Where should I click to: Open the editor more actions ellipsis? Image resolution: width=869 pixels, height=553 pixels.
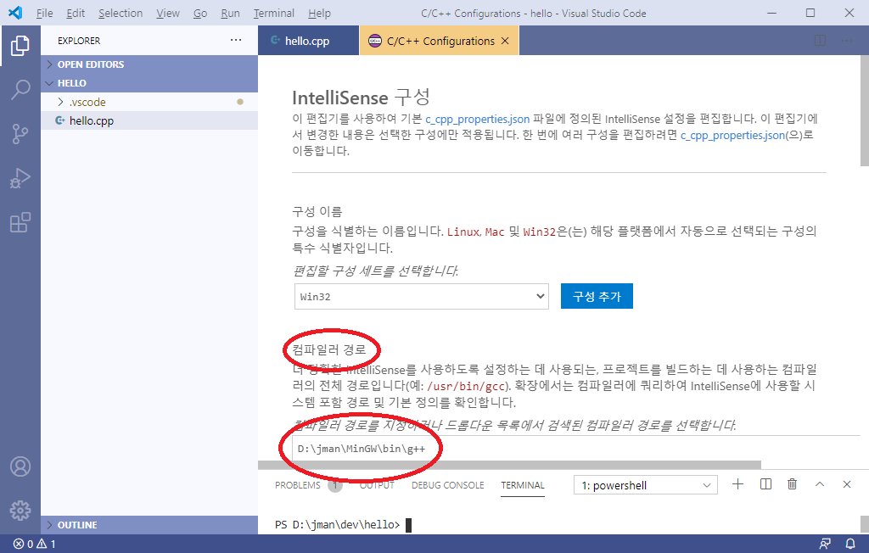pos(846,41)
